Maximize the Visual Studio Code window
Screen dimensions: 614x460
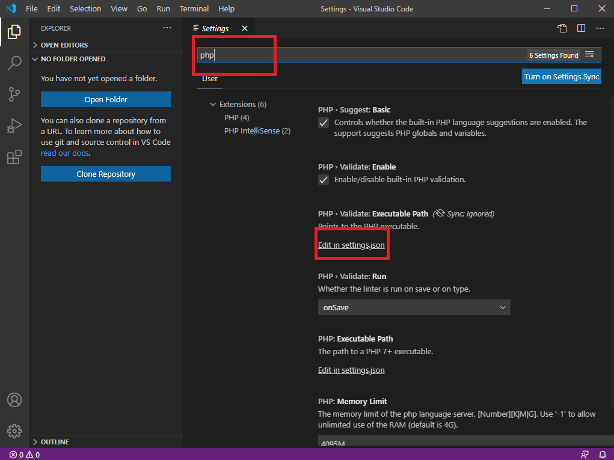point(574,8)
